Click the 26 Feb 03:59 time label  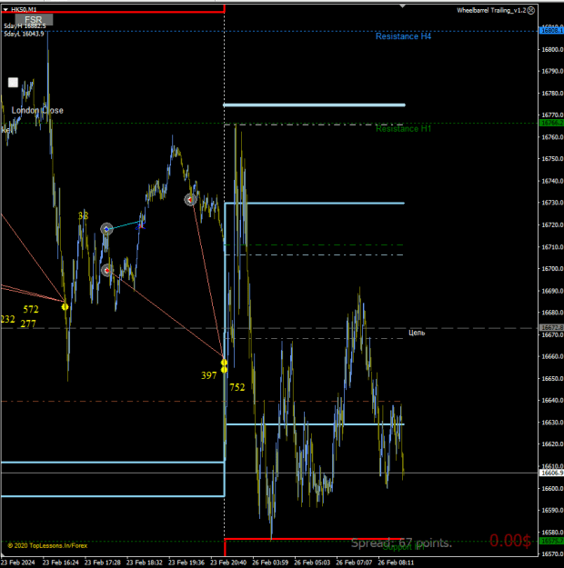pyautogui.click(x=270, y=563)
